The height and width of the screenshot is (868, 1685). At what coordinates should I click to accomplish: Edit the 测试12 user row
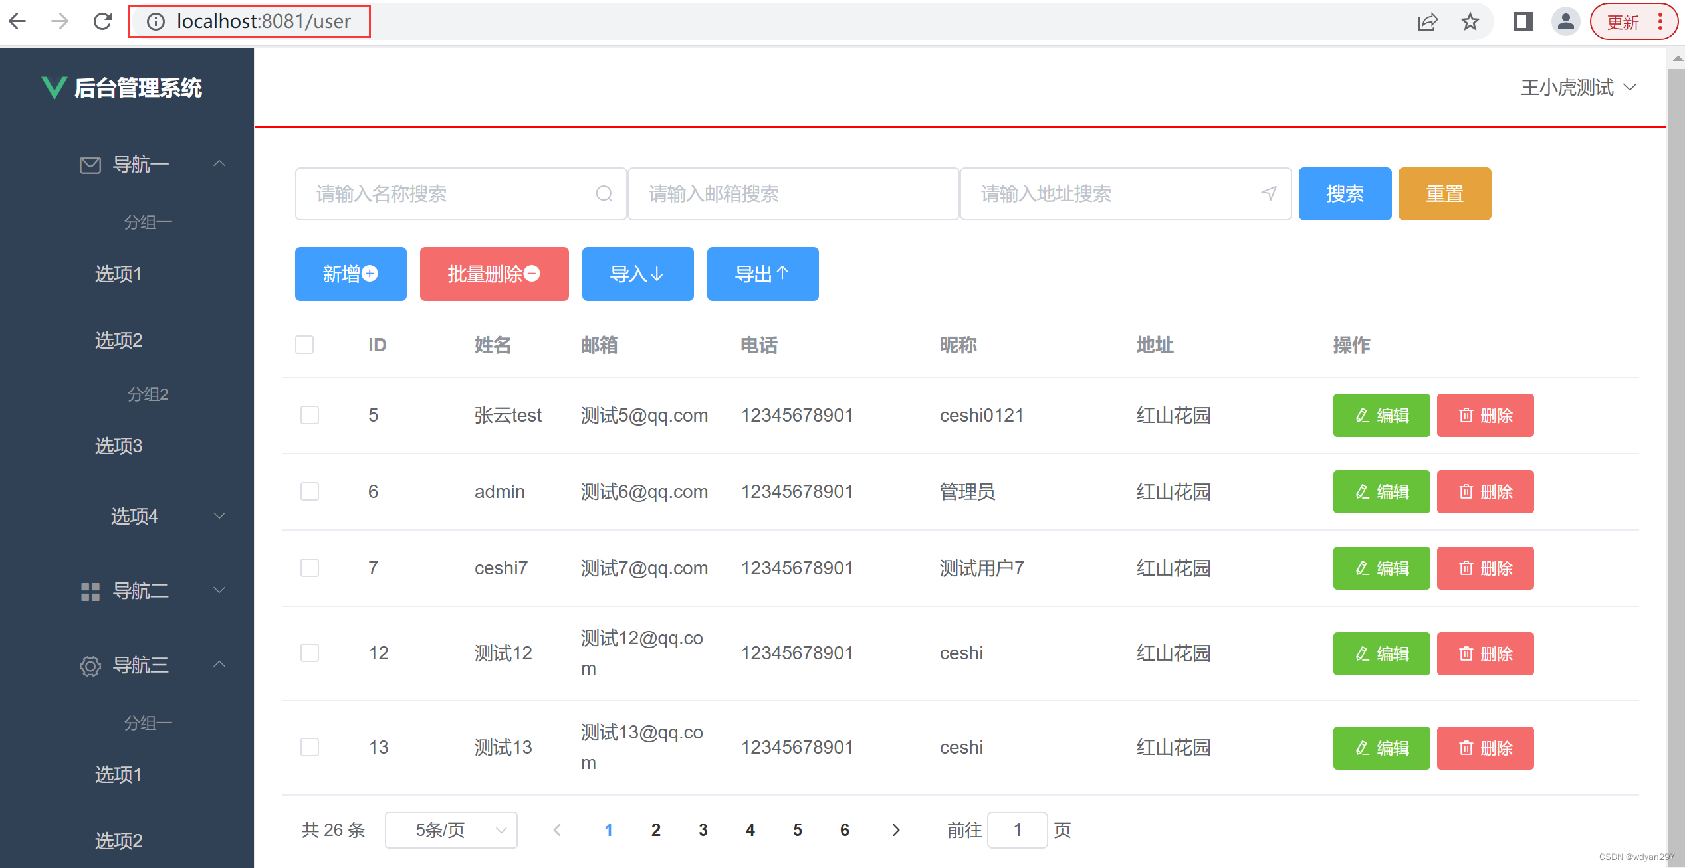pyautogui.click(x=1381, y=653)
